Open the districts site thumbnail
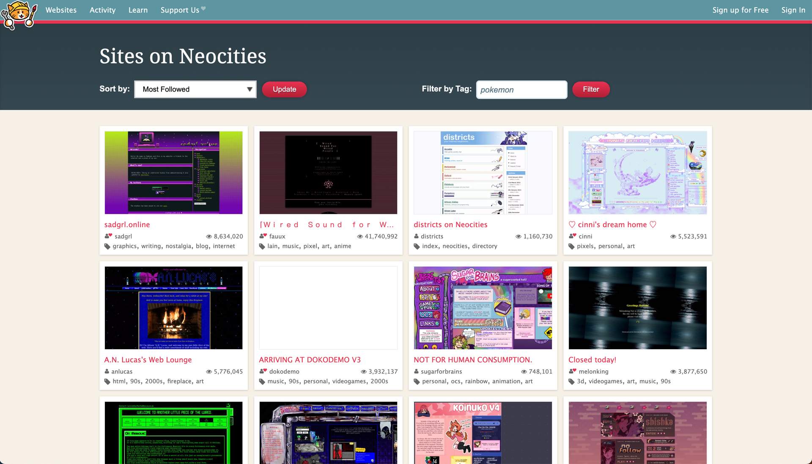This screenshot has height=464, width=812. pos(483,172)
